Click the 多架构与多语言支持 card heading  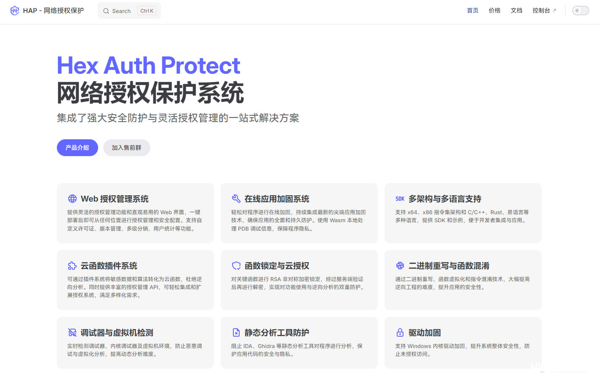[x=445, y=199]
